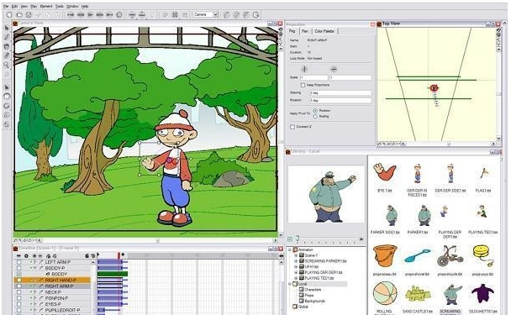Expand the SCREAMING PARKER1 library node

click(x=296, y=261)
